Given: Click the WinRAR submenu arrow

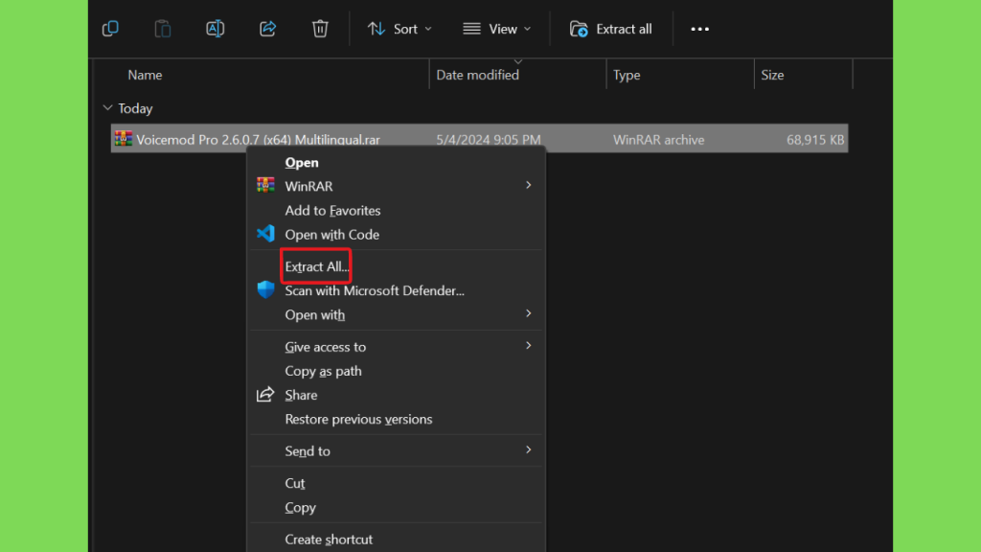Looking at the screenshot, I should tap(528, 185).
